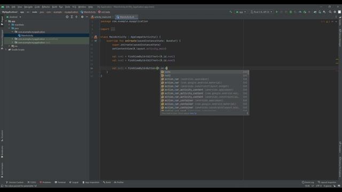Click Expand All in Project panel

[72, 17]
